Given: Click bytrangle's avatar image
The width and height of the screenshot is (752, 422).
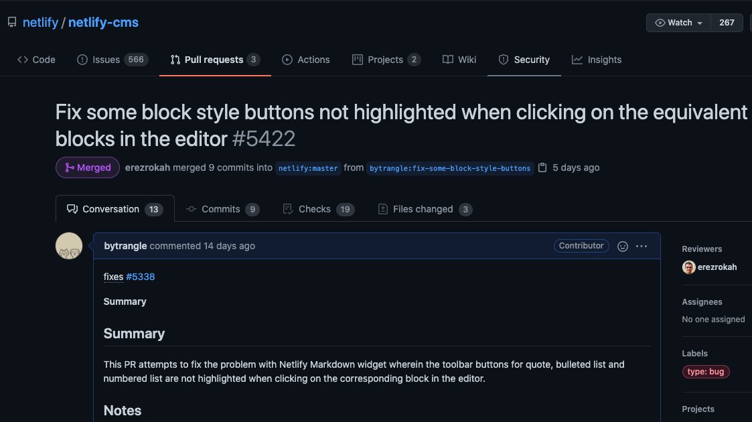Looking at the screenshot, I should pos(69,246).
